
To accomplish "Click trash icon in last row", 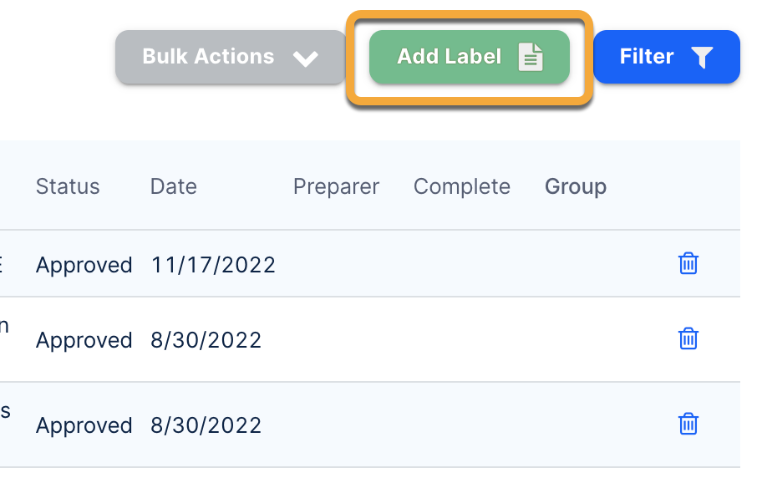I will pos(688,424).
